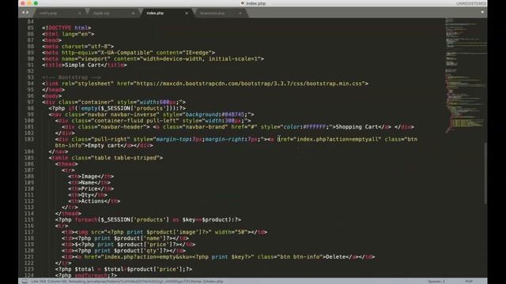Viewport: 506px width, 284px height.
Task: Click the foreach($_SESSION['products'] line
Action: click(x=148, y=219)
